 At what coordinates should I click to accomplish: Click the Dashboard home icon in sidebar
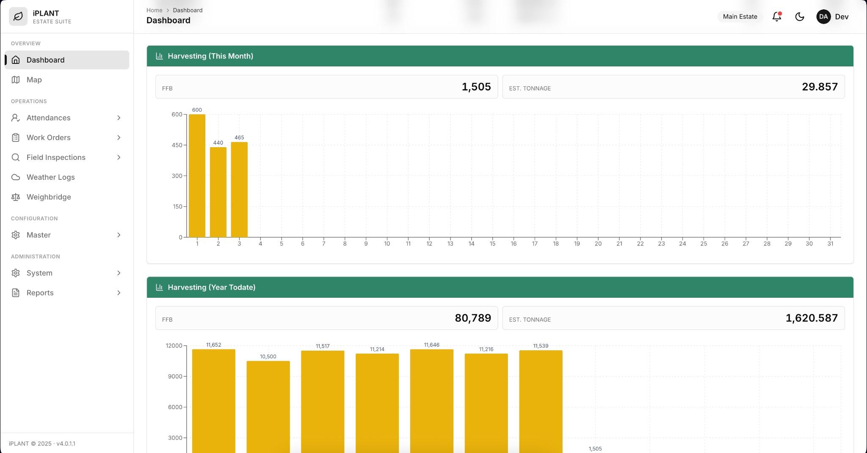pos(16,60)
